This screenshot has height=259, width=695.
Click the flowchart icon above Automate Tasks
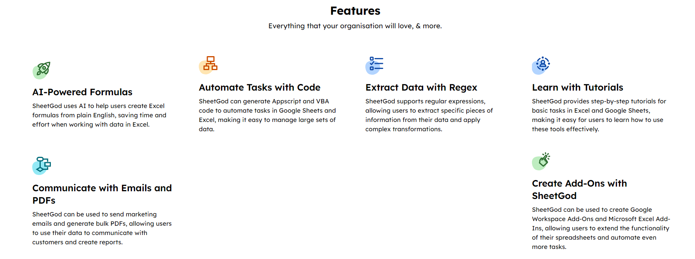(208, 65)
